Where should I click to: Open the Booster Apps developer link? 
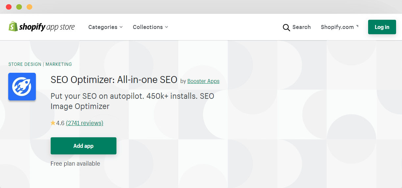(x=203, y=81)
